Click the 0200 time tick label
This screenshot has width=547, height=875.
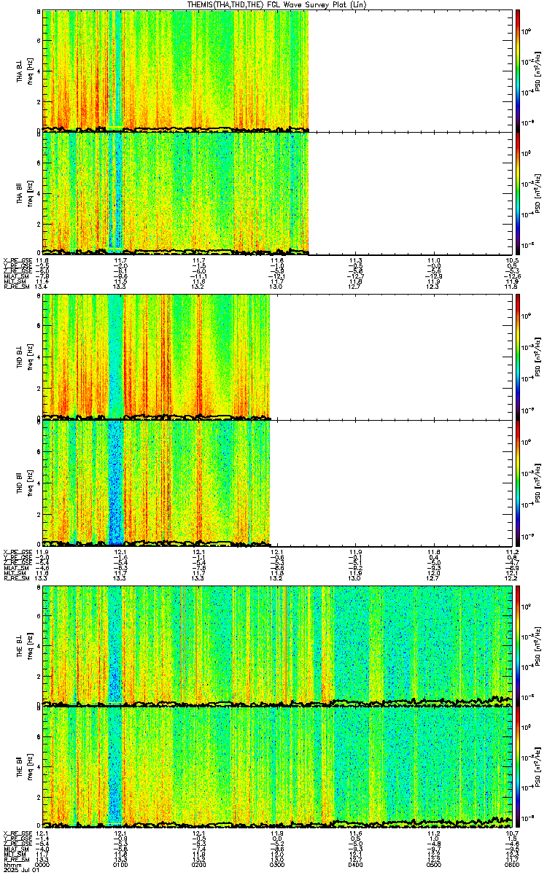coord(198,864)
